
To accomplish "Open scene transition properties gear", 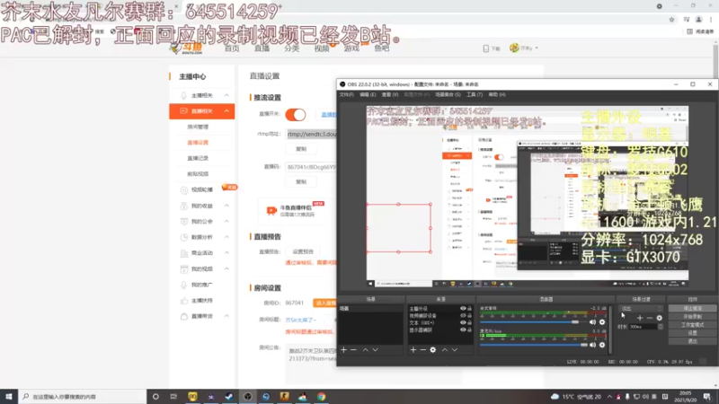I will point(660,318).
